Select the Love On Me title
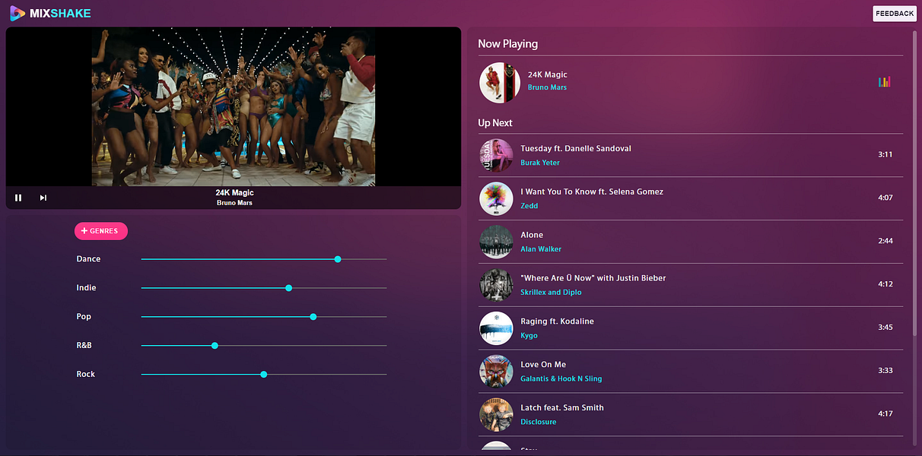 point(543,365)
